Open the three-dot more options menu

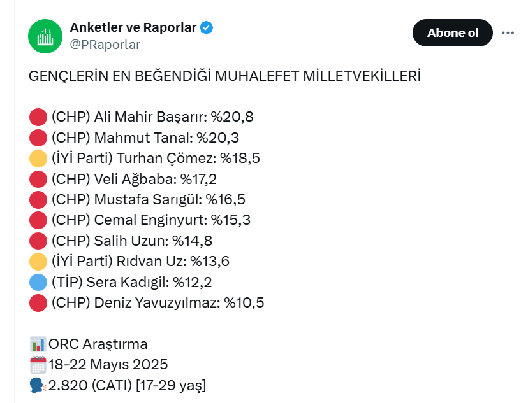(x=508, y=33)
